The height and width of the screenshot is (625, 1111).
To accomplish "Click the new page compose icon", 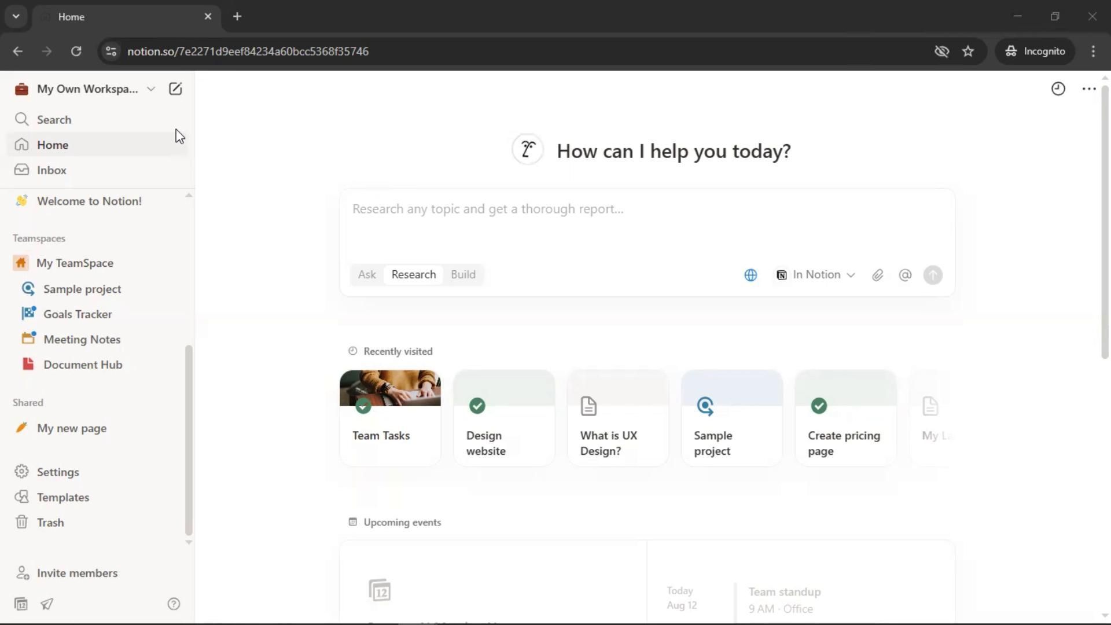I will pyautogui.click(x=175, y=89).
